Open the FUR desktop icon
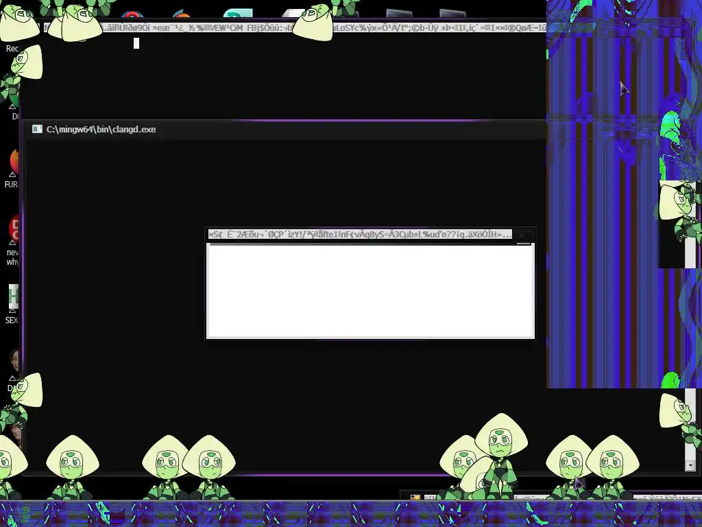702x527 pixels. click(11, 169)
